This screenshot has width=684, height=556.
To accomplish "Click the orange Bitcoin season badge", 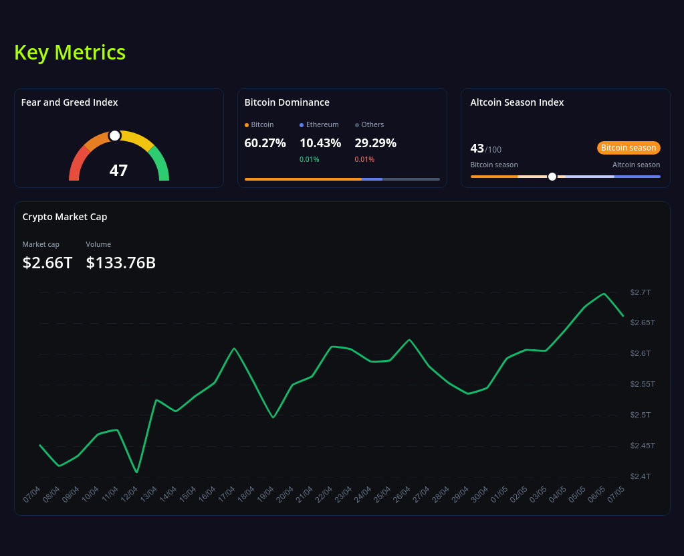I will (628, 147).
